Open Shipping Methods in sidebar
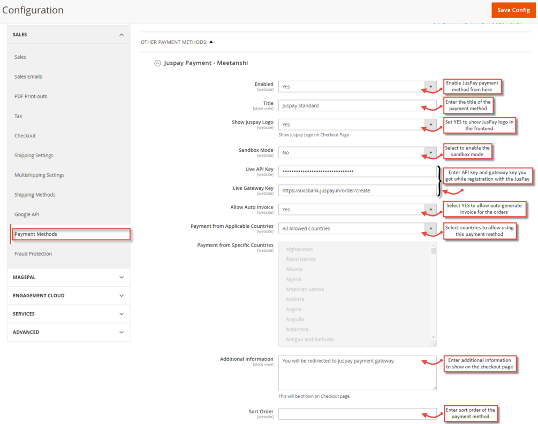 [35, 195]
